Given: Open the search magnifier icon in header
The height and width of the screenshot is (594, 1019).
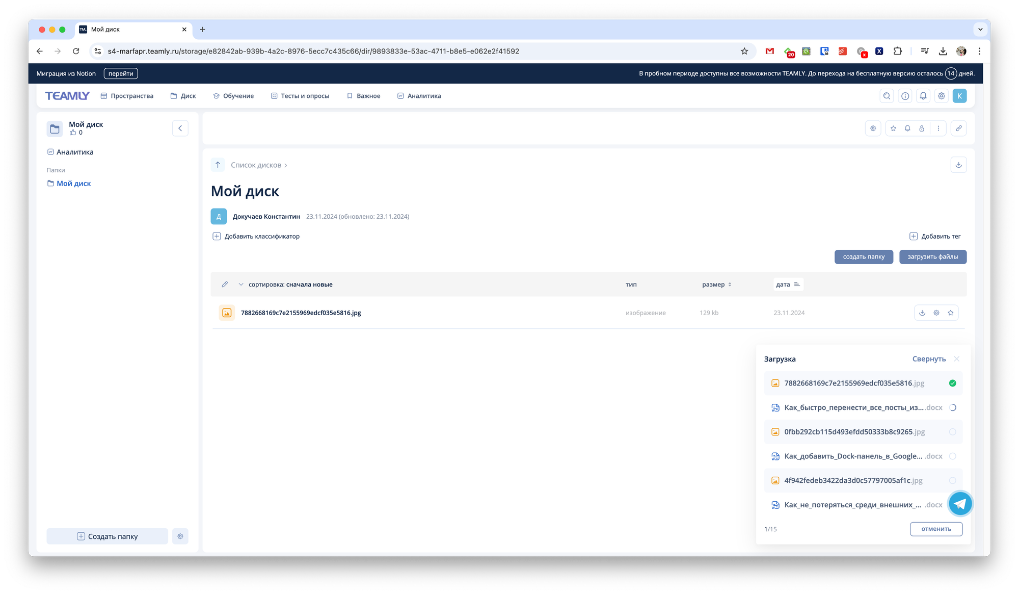Looking at the screenshot, I should click(887, 96).
